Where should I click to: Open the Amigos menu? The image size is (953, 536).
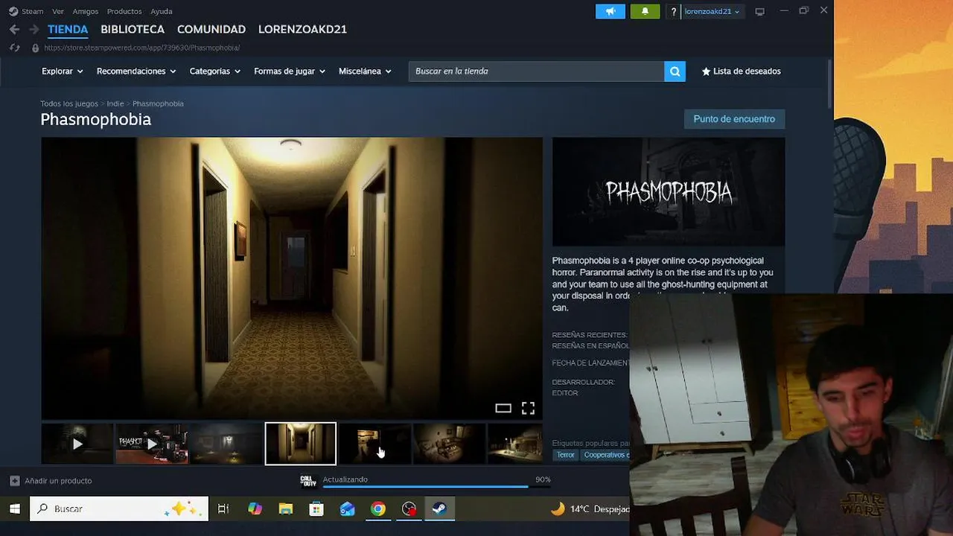coord(86,11)
